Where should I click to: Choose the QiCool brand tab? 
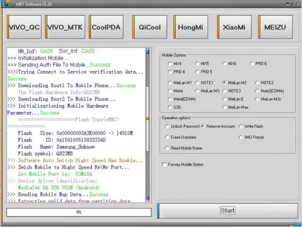click(149, 27)
